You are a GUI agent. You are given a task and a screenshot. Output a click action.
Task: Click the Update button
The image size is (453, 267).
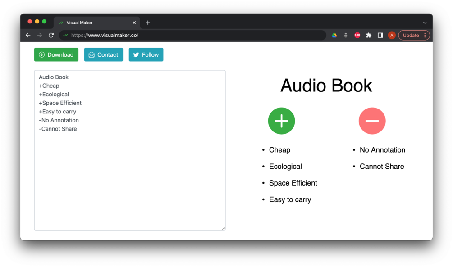point(411,35)
